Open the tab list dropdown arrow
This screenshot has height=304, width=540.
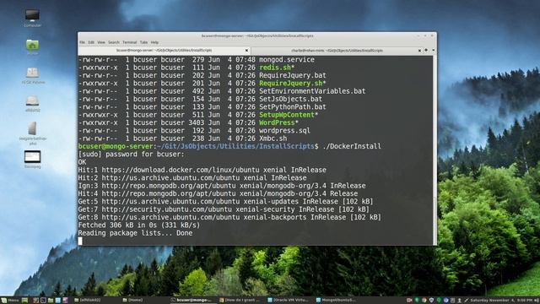point(433,51)
